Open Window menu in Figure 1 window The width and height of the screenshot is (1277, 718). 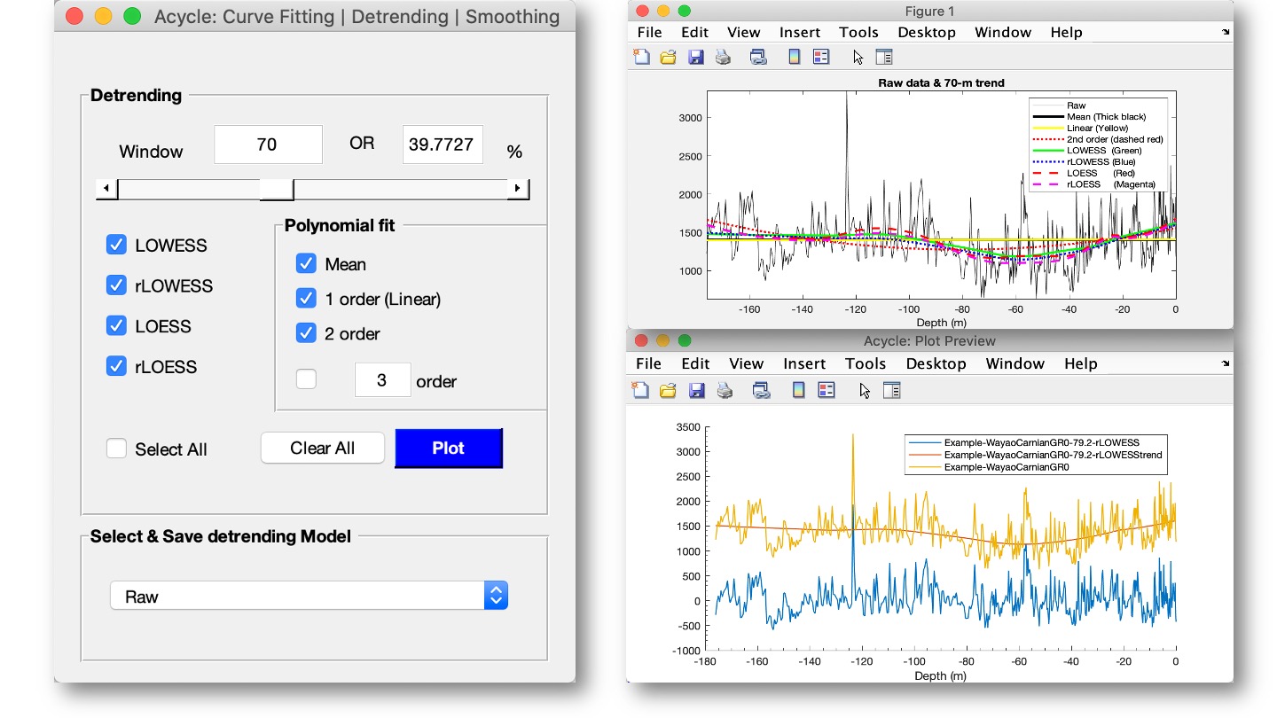coord(1004,32)
